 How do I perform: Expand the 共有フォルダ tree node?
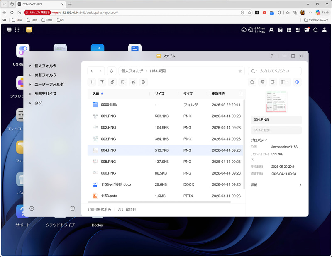[x=30, y=75]
